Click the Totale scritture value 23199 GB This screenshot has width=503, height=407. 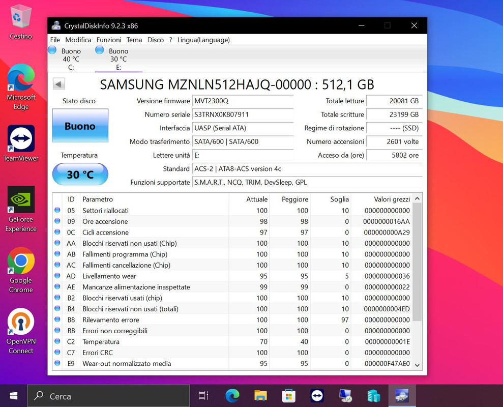click(x=394, y=114)
